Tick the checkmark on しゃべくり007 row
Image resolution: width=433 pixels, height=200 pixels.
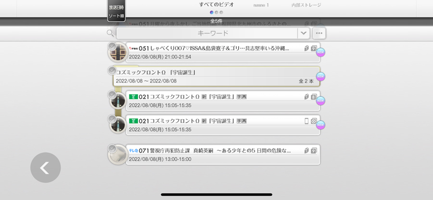click(112, 46)
